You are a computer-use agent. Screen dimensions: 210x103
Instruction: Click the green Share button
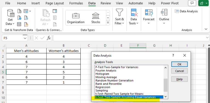coord(203,3)
